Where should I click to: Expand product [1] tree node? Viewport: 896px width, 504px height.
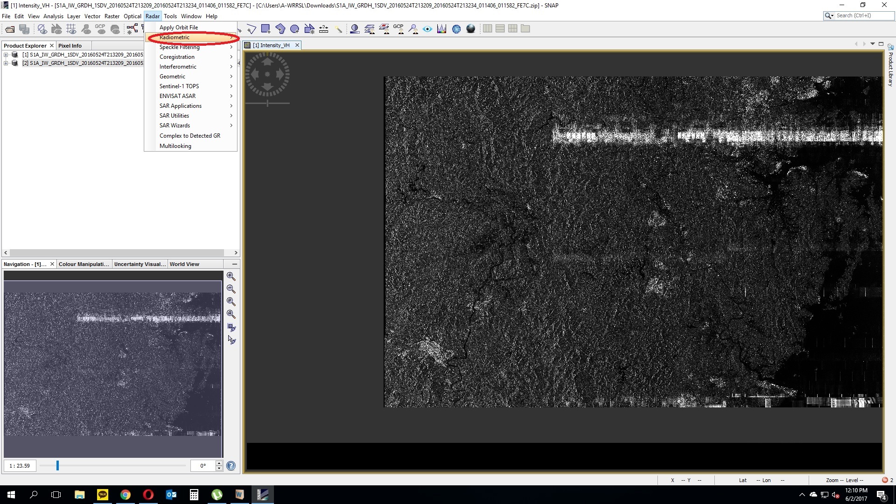point(6,55)
